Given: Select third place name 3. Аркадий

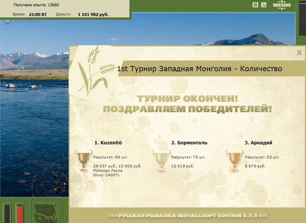Looking at the screenshot, I should pos(258,143).
